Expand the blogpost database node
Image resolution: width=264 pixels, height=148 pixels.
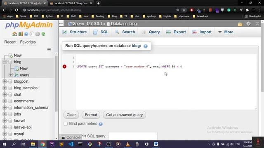(x=5, y=81)
